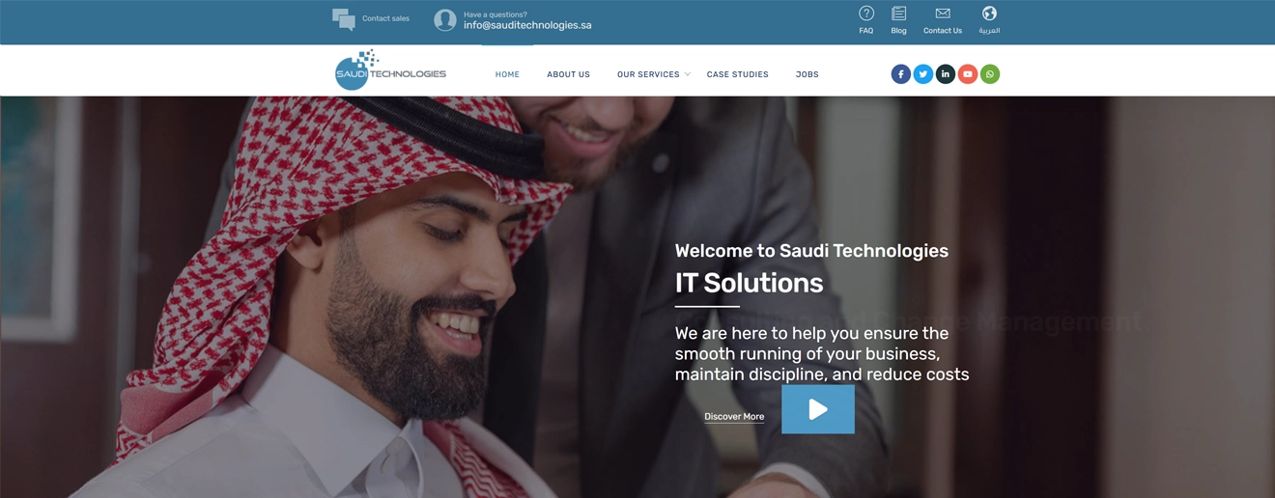Click the Contact Us envelope icon

pos(943,14)
